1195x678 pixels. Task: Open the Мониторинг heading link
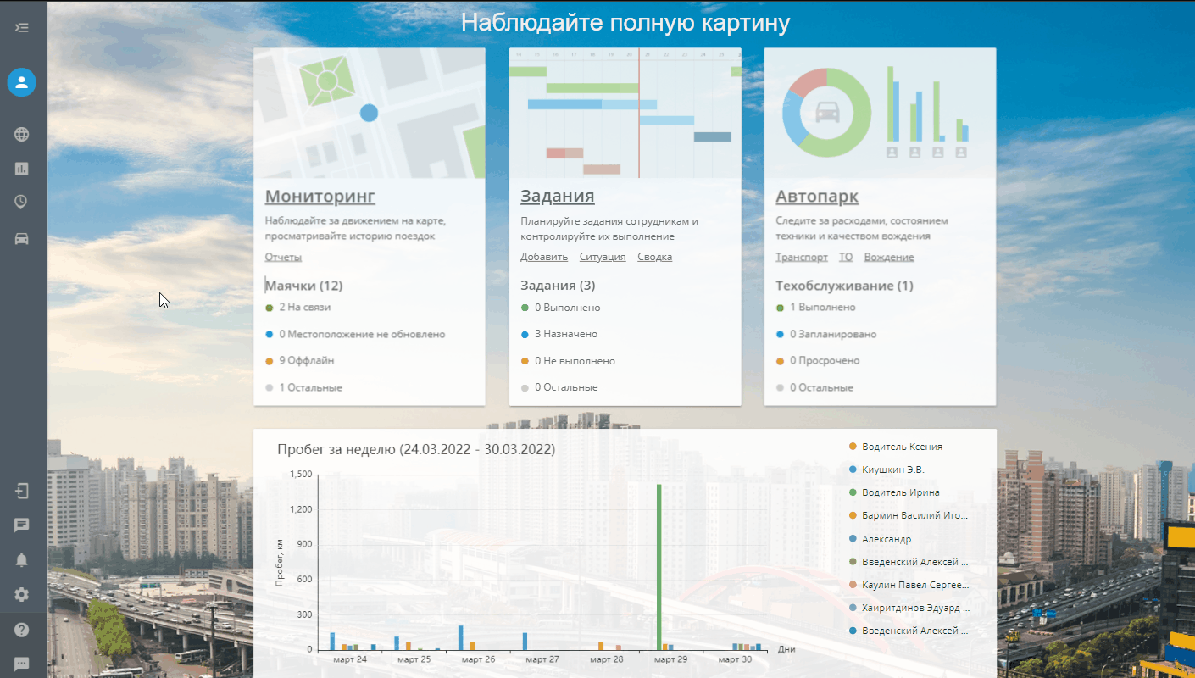[320, 197]
